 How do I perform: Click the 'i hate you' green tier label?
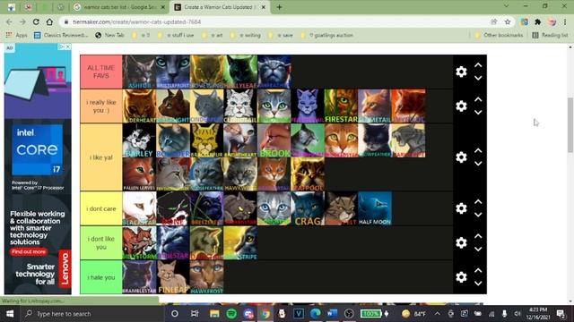coord(101,277)
